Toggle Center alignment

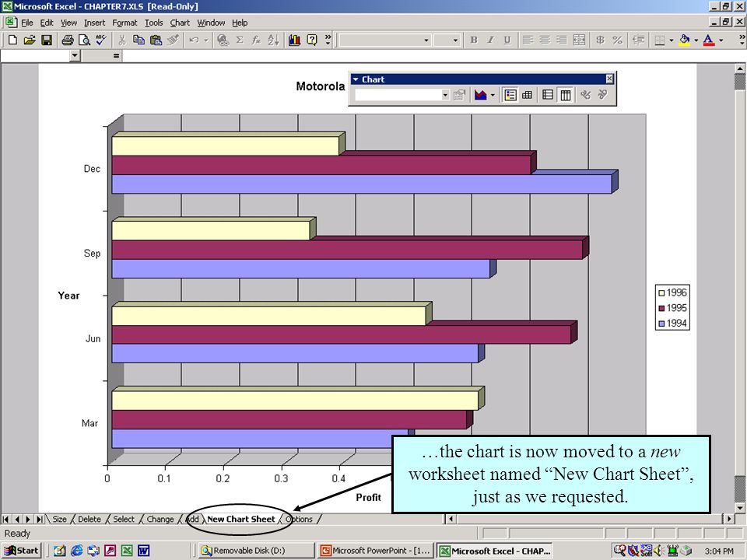[x=545, y=40]
